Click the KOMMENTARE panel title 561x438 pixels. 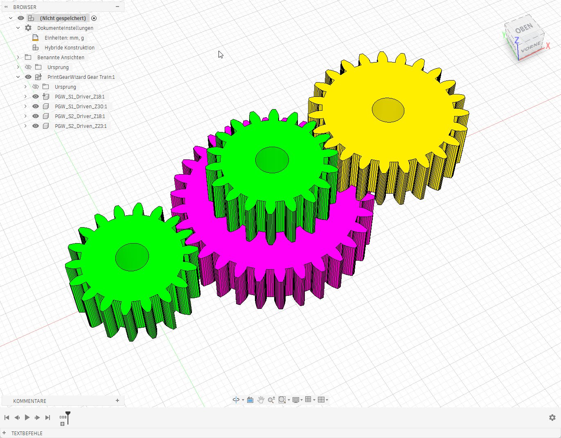click(x=29, y=401)
